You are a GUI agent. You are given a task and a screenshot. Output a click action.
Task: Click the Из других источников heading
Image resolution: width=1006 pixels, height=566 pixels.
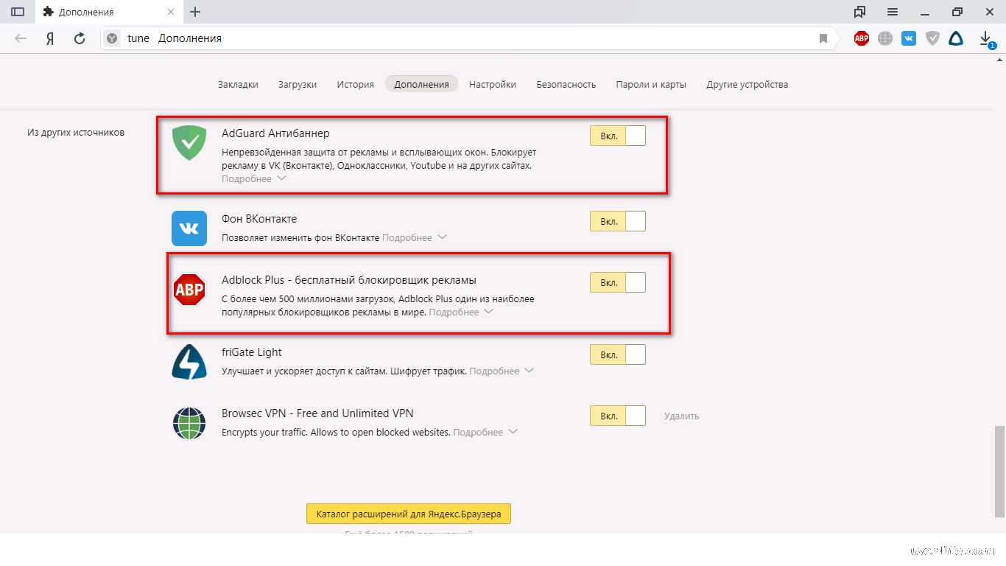[x=76, y=133]
